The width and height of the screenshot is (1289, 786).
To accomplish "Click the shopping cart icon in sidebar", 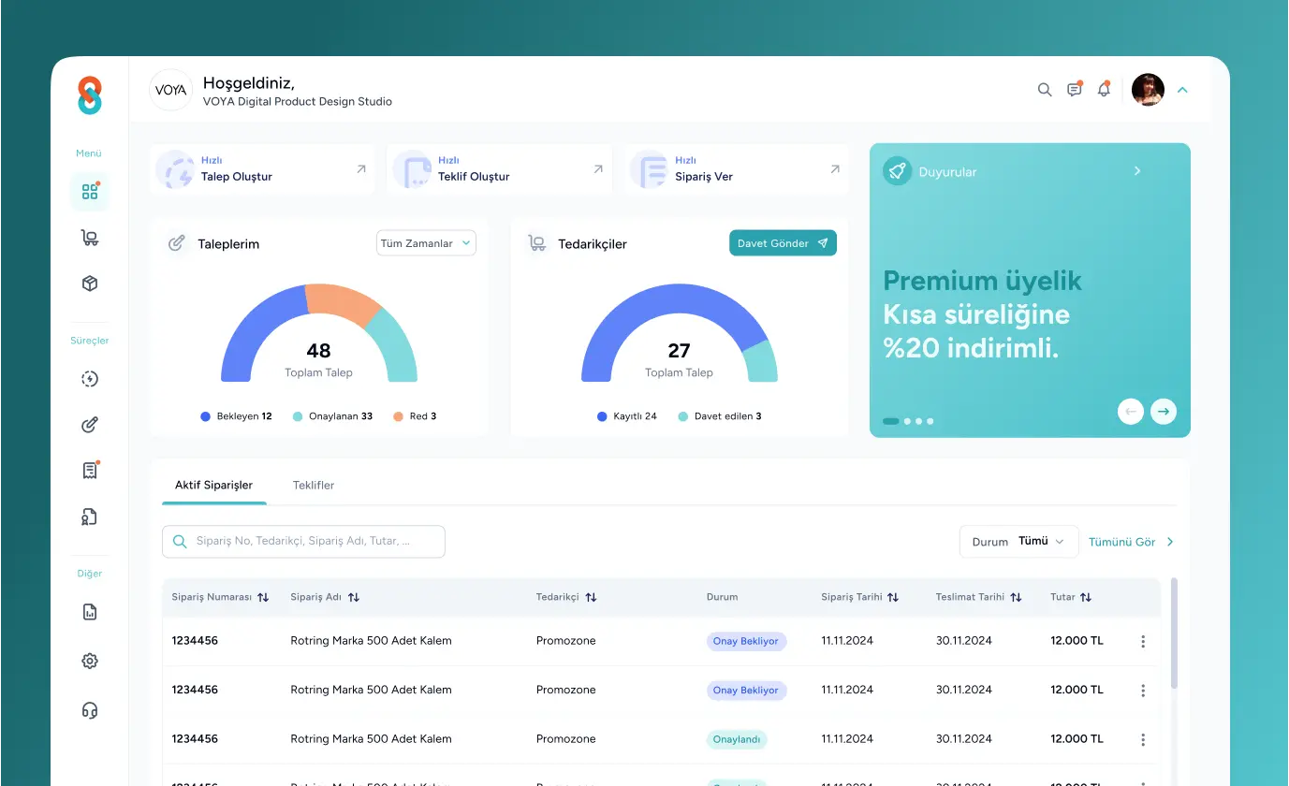I will point(90,238).
